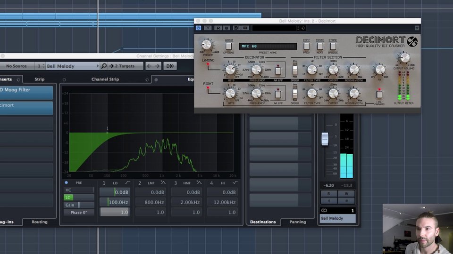Click the Store/Browse preset button
453x254 pixels.
pos(333,46)
